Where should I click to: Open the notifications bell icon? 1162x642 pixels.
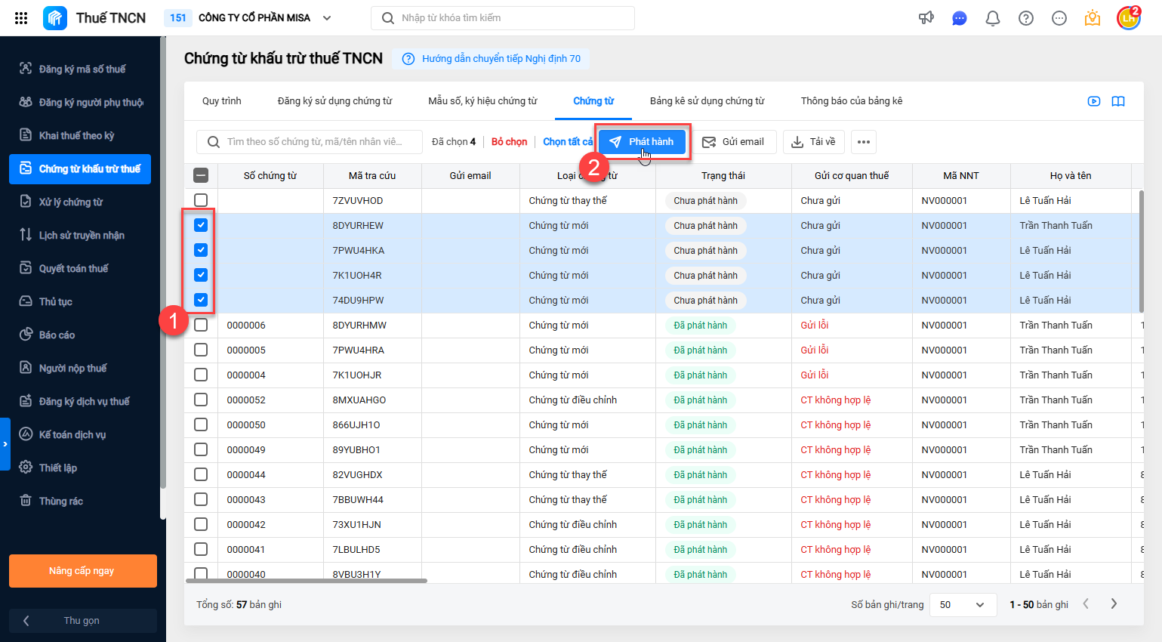(993, 18)
